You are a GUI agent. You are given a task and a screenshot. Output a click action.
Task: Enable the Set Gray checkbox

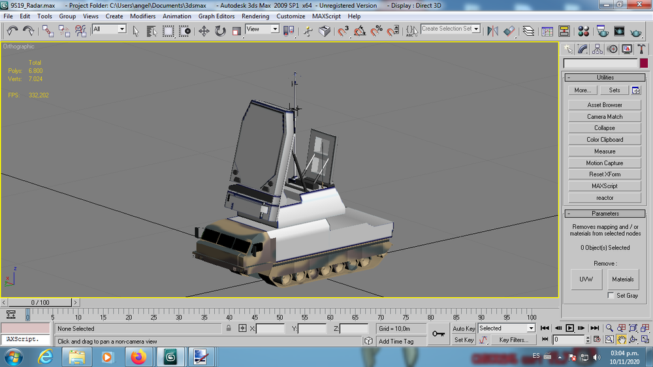611,295
